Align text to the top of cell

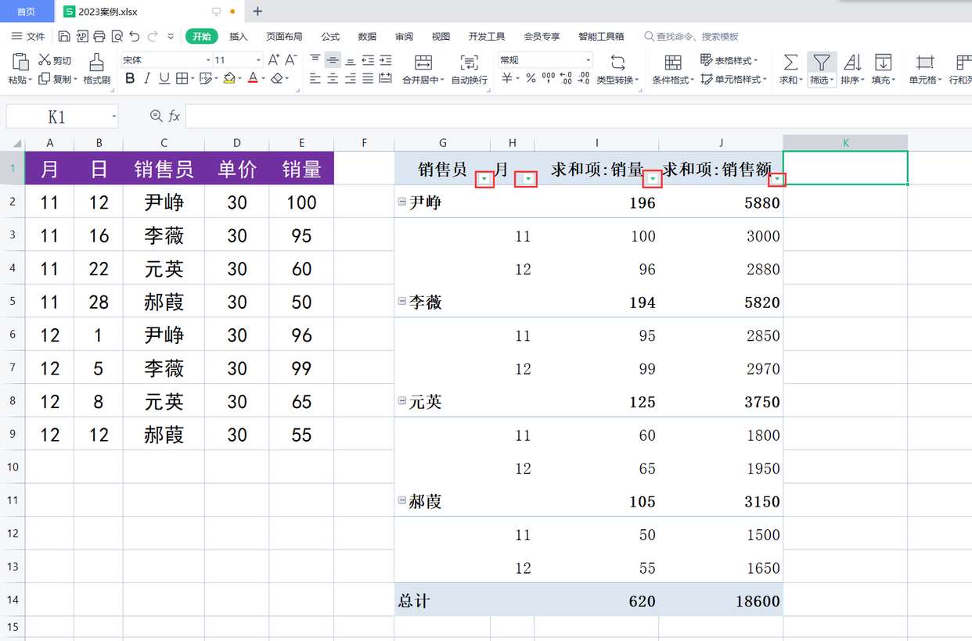point(315,59)
